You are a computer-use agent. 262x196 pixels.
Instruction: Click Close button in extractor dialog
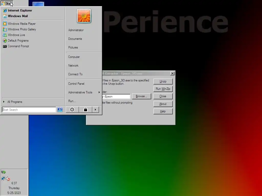click(x=163, y=96)
